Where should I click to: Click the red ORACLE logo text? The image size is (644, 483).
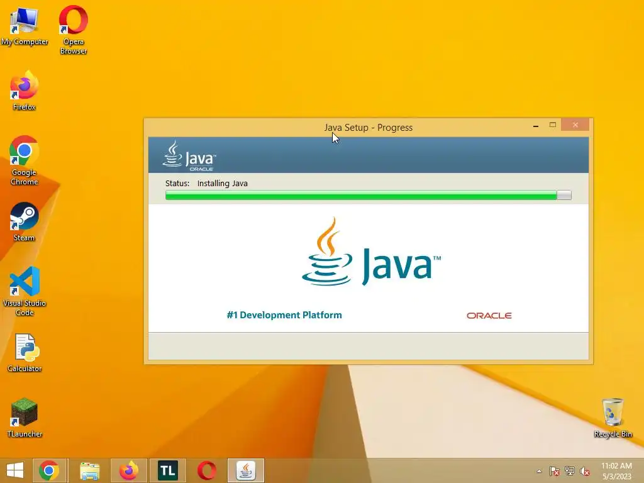pyautogui.click(x=489, y=316)
